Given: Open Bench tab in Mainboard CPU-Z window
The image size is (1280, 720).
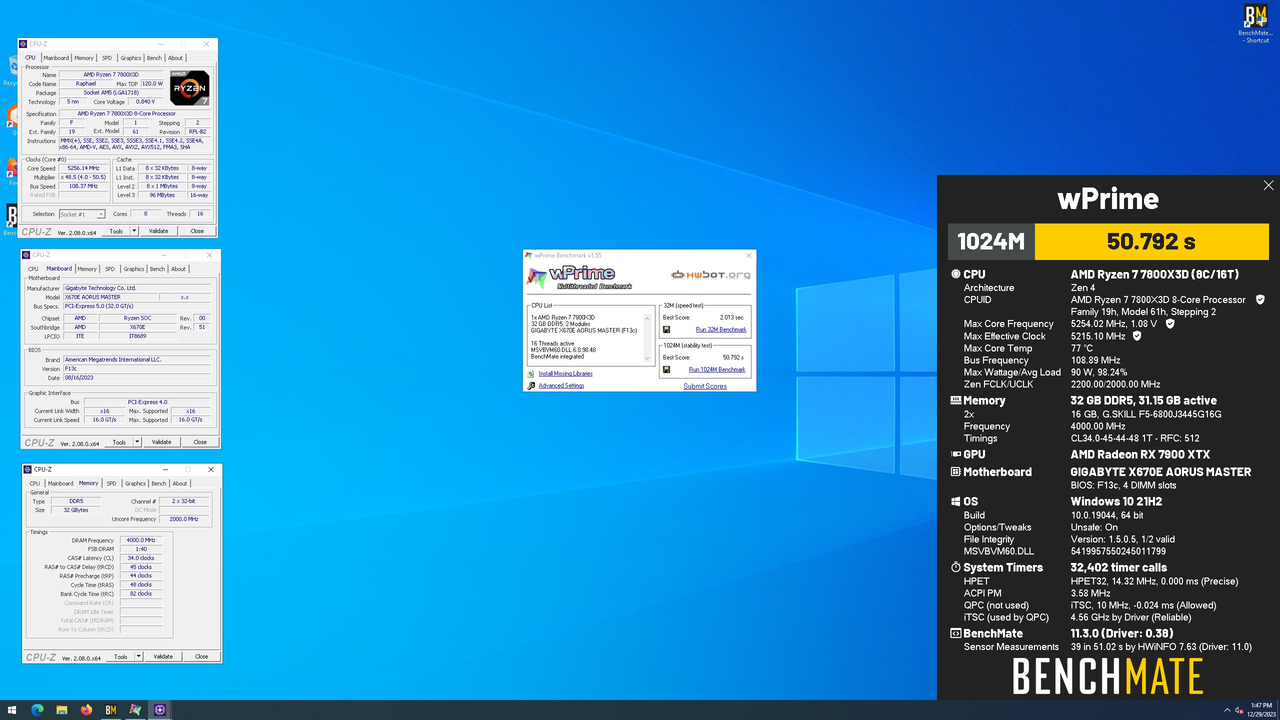Looking at the screenshot, I should (x=157, y=269).
